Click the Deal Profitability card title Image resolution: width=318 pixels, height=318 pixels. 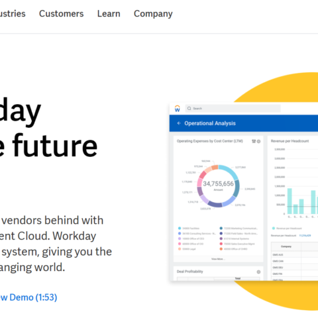click(x=189, y=272)
